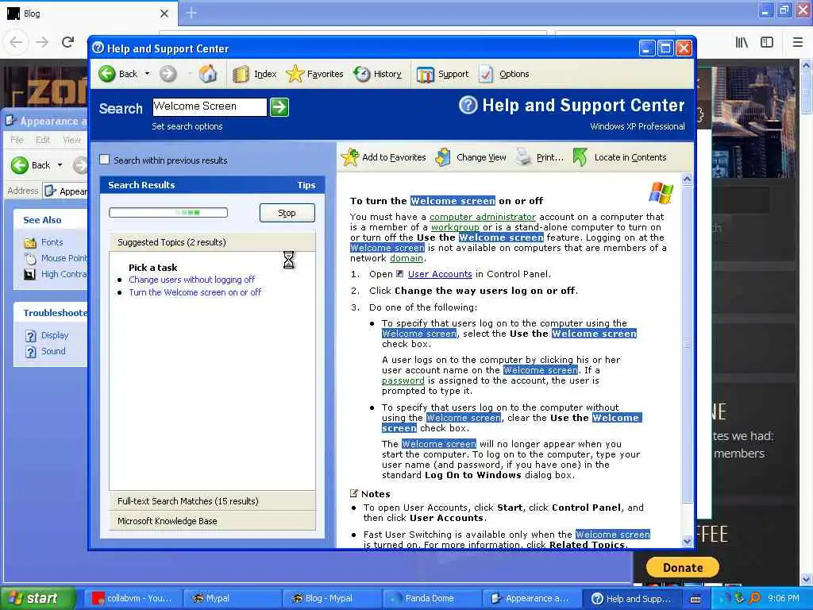Switch to collabvm taskbar item
Viewport: 813px width, 610px height.
pyautogui.click(x=132, y=598)
